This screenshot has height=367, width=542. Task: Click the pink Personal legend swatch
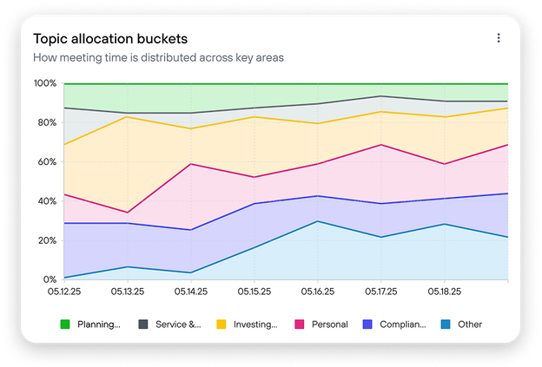pyautogui.click(x=300, y=324)
